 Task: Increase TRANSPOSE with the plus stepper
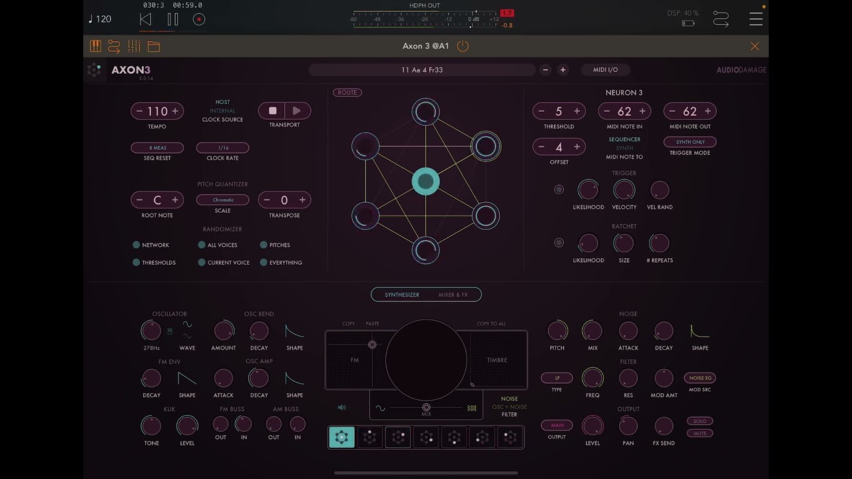(302, 200)
